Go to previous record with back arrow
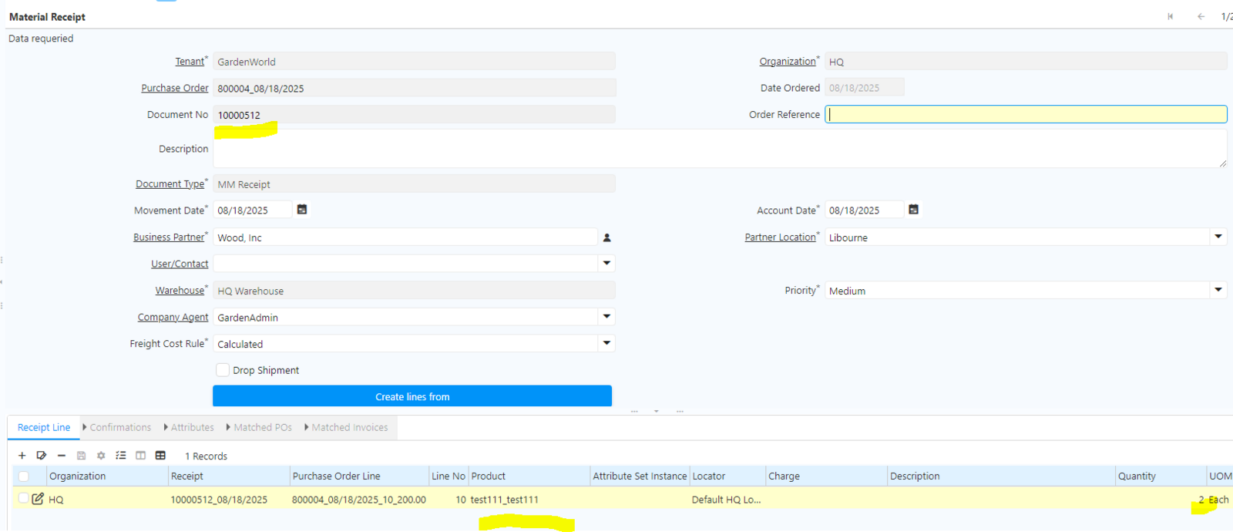The height and width of the screenshot is (532, 1233). pyautogui.click(x=1201, y=16)
